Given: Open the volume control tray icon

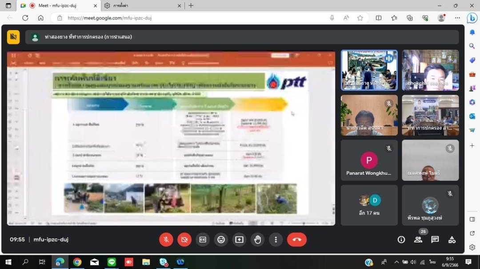Looking at the screenshot, I should coord(413,262).
